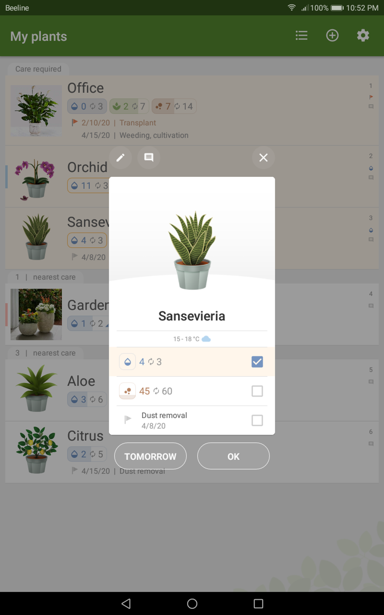Tap the water drop icon in the dialog
The width and height of the screenshot is (384, 615).
(x=128, y=362)
